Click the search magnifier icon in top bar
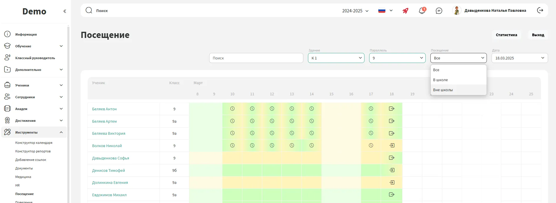Image resolution: width=556 pixels, height=203 pixels. (89, 11)
